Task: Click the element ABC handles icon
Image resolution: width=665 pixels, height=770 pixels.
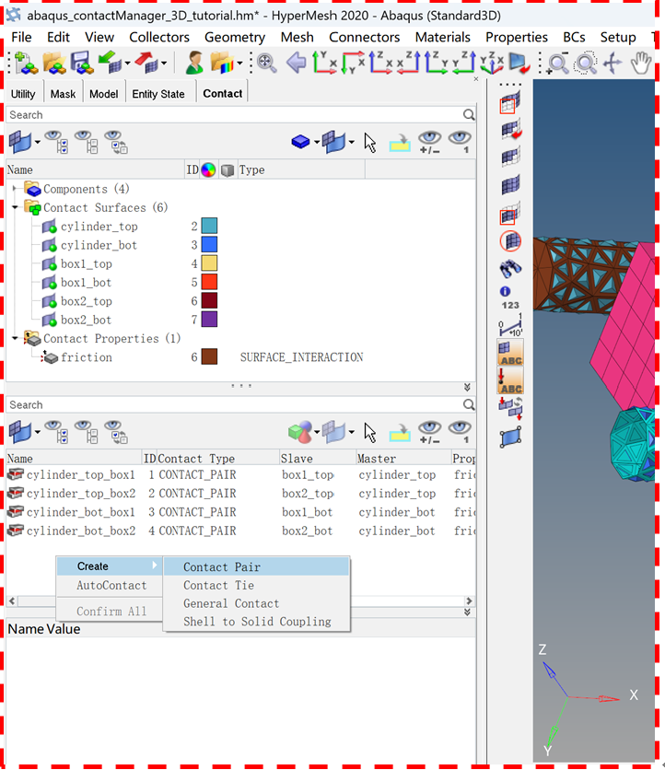Action: (510, 353)
